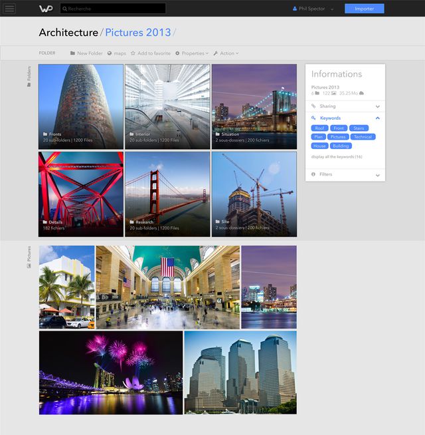Open the Research folder thumbnail

[167, 194]
